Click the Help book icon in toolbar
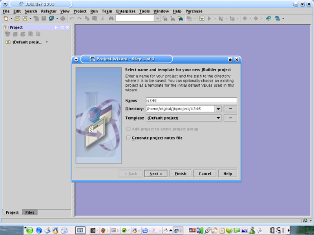 [268, 18]
